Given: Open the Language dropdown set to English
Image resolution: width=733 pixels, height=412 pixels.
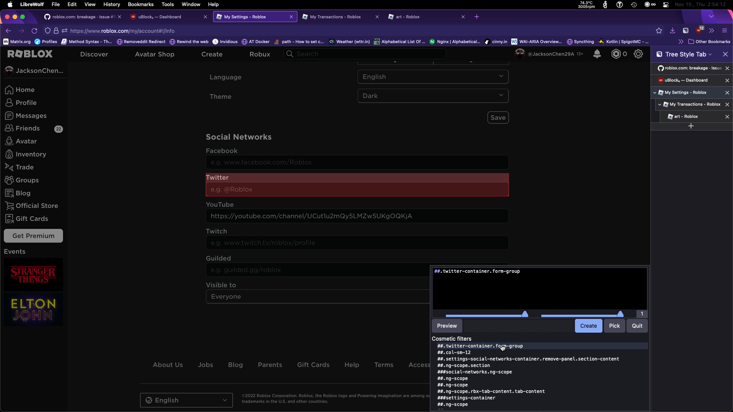Looking at the screenshot, I should coord(433,76).
